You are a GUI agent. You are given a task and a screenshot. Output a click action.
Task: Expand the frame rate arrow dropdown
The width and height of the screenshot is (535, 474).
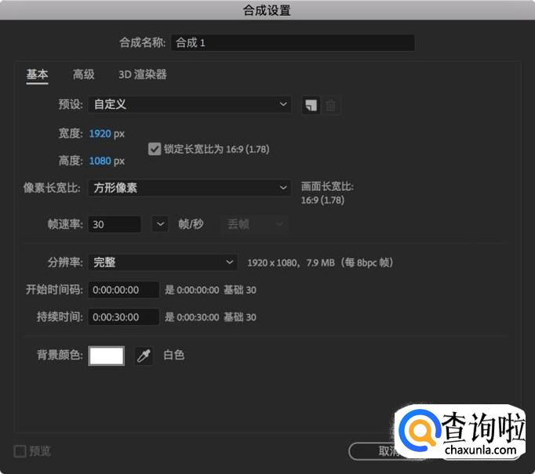[x=160, y=224]
